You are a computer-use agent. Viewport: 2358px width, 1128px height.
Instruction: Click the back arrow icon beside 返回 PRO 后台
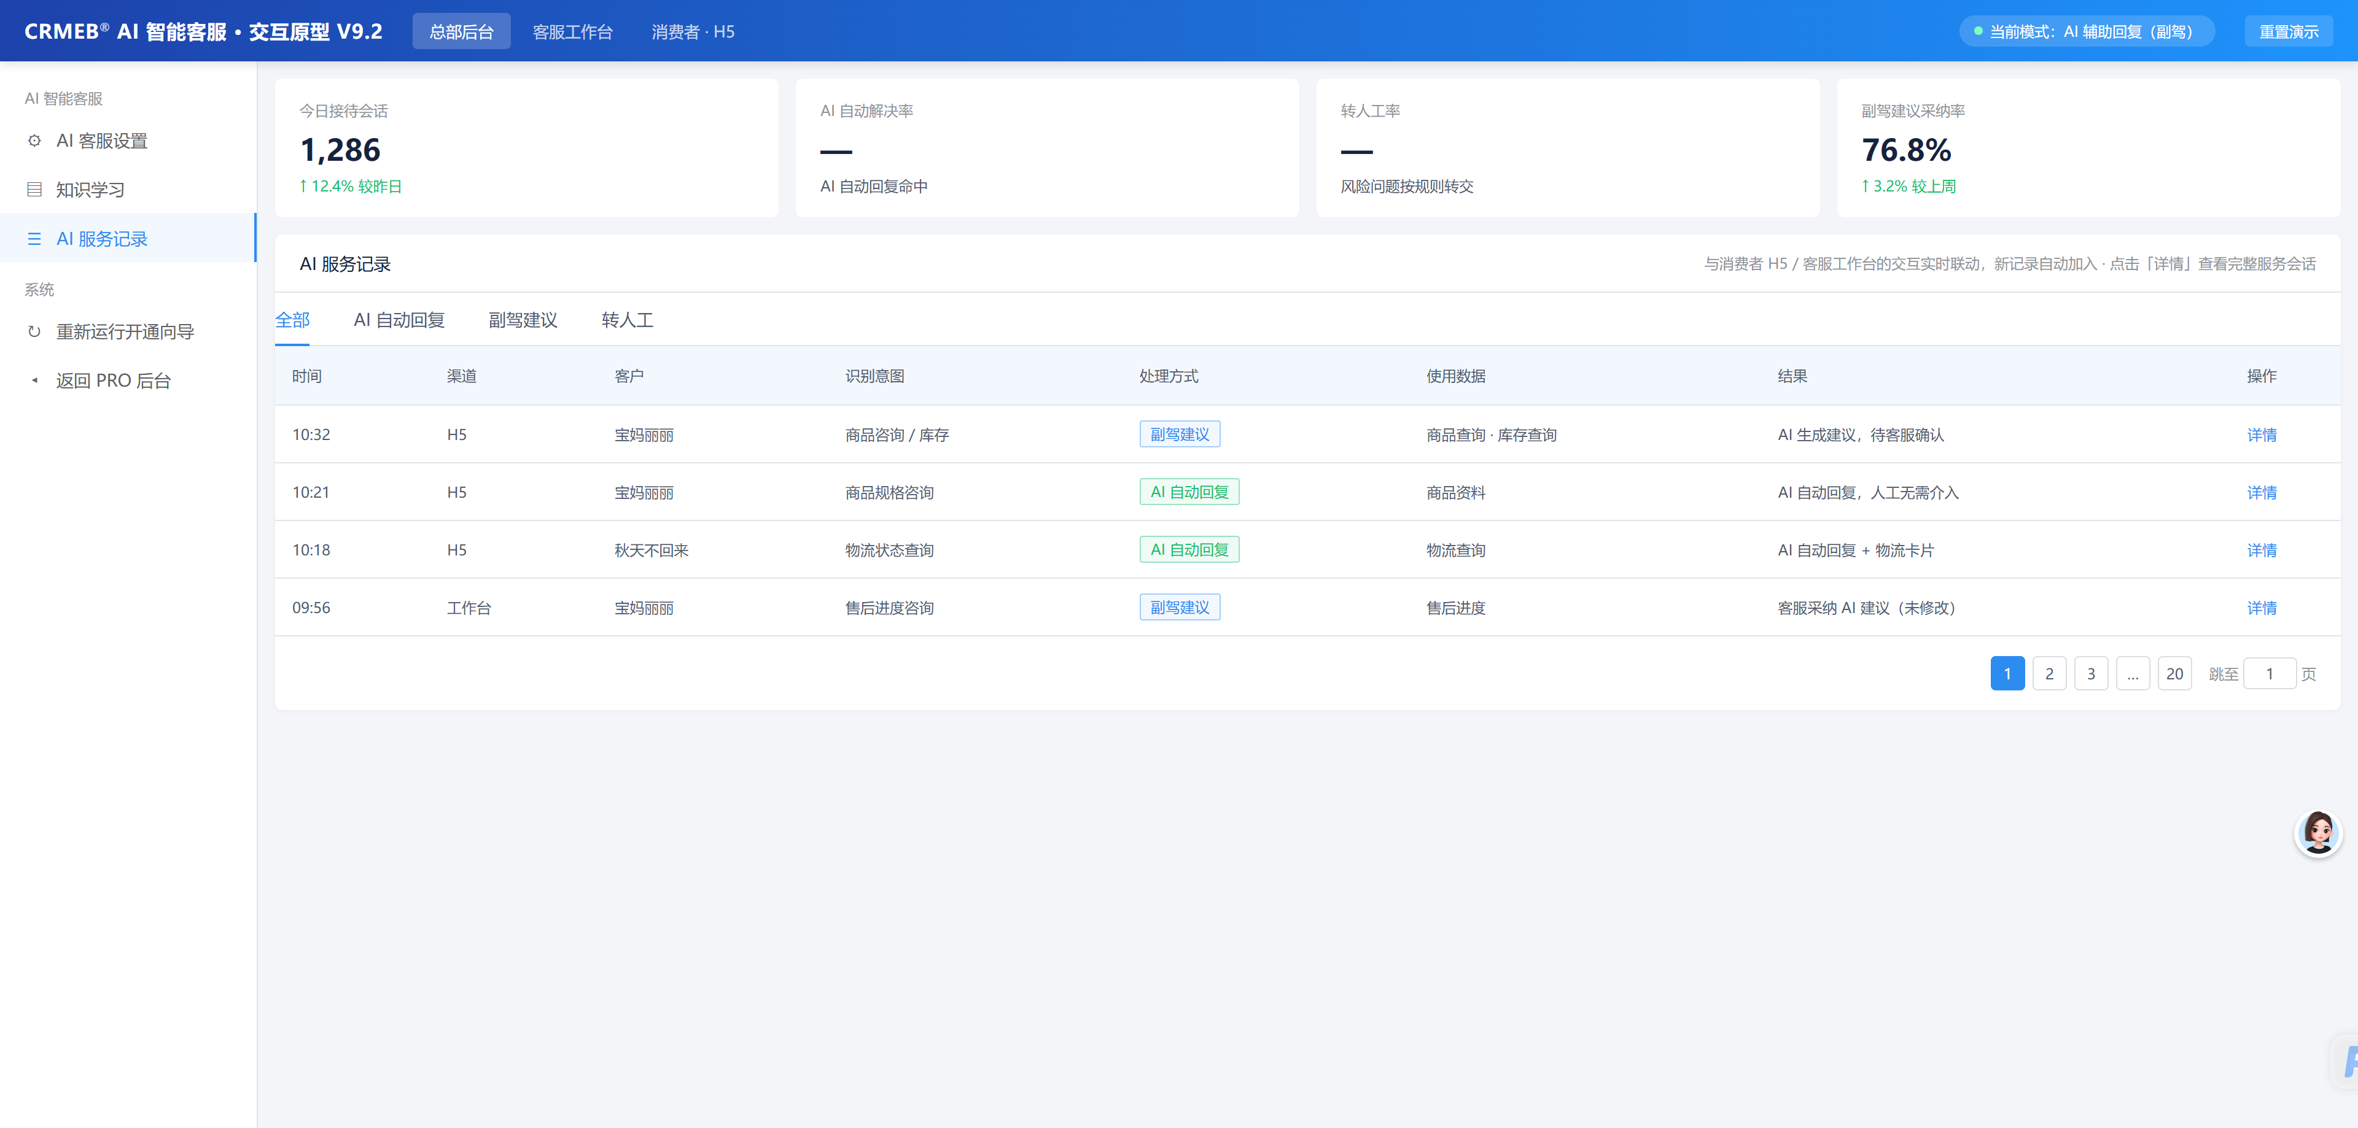click(x=35, y=381)
